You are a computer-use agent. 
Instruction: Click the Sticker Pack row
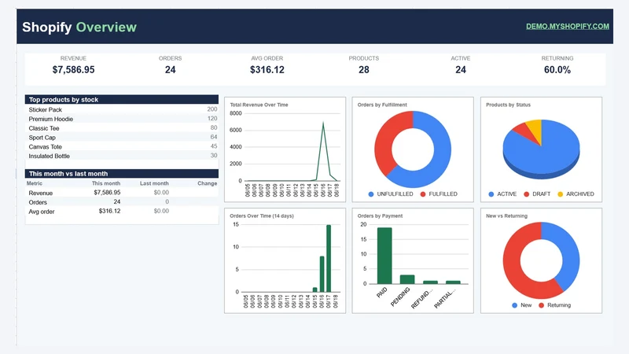[x=122, y=109]
